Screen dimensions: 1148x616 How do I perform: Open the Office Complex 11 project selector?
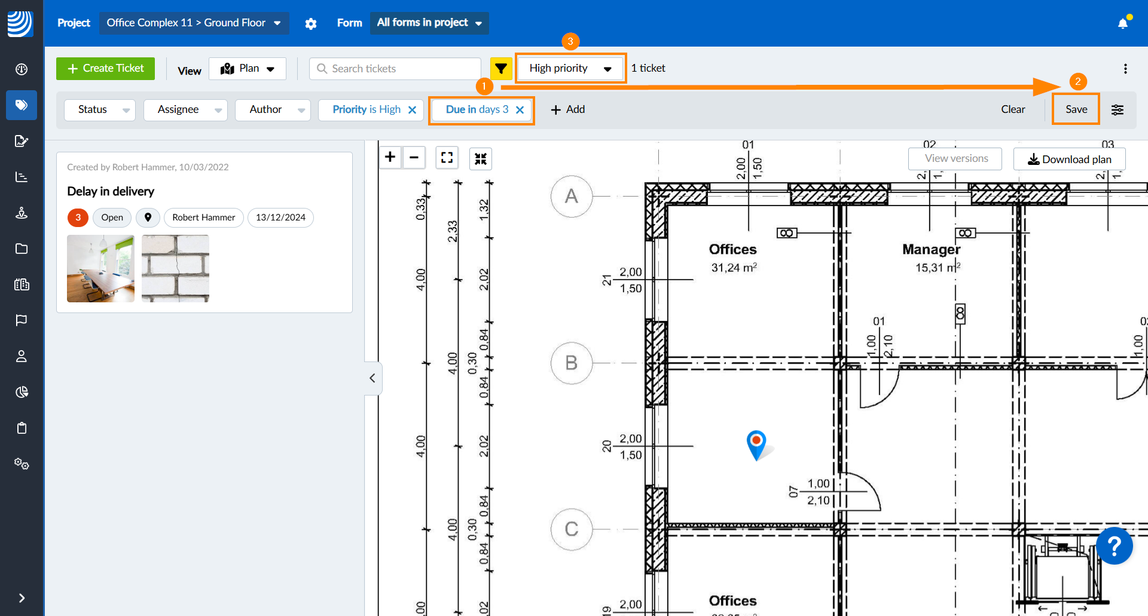[x=194, y=23]
